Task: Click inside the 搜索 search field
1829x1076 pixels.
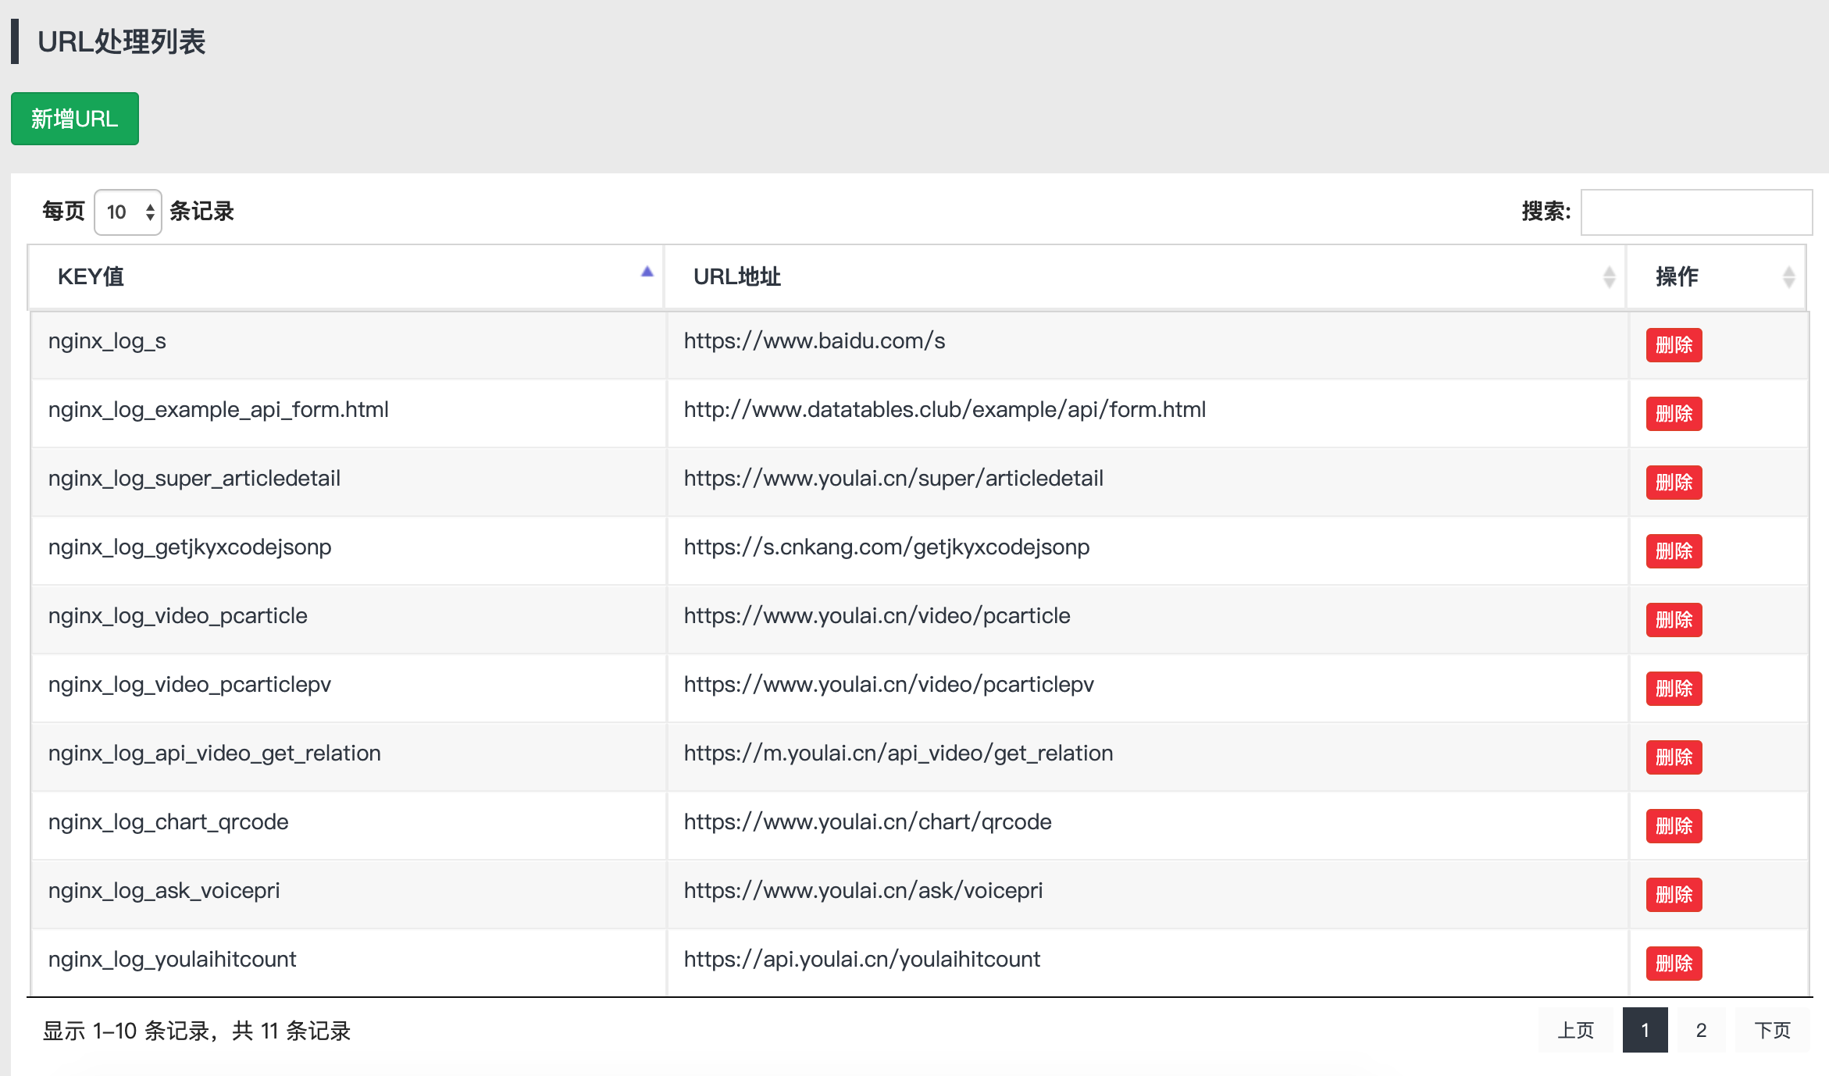Action: [x=1695, y=212]
